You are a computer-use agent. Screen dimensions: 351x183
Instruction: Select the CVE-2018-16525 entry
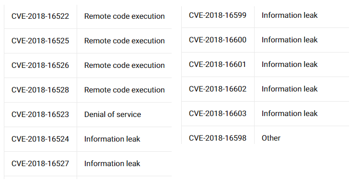pos(40,41)
